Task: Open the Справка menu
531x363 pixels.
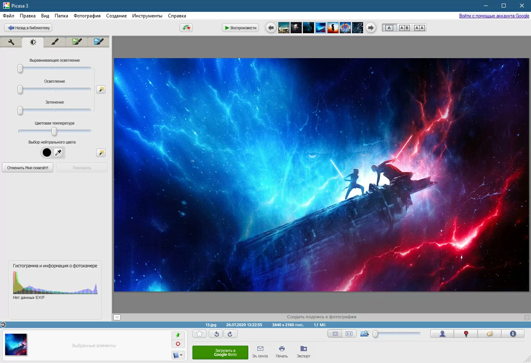Action: [177, 16]
